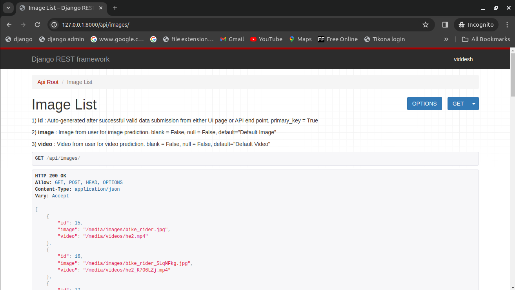Click the Image List page heading

(64, 105)
